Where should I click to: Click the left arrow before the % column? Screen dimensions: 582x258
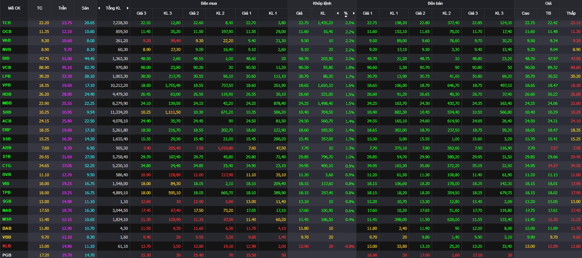click(338, 13)
